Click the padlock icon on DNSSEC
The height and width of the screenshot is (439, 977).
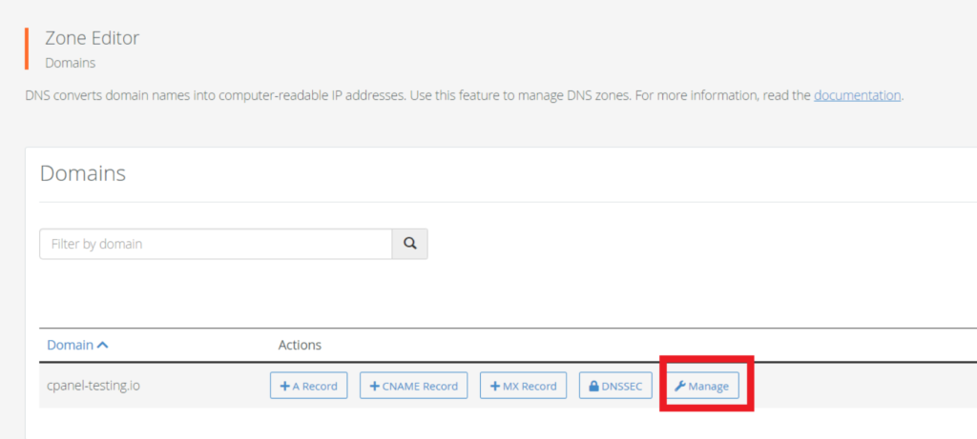(x=593, y=386)
